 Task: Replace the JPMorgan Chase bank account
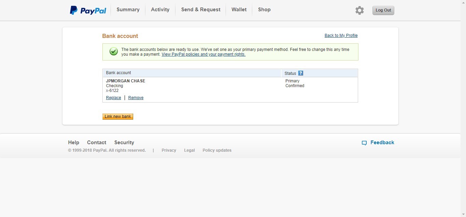coord(113,98)
